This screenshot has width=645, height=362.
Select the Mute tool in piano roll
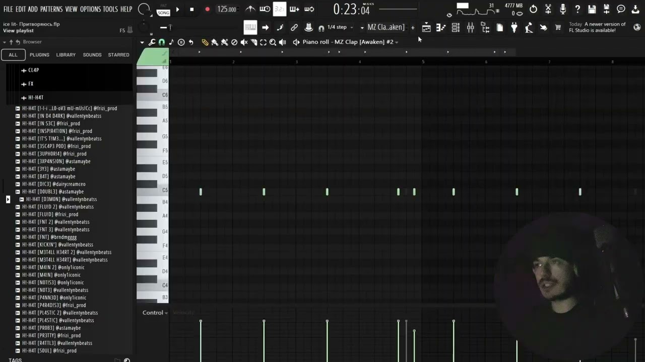click(244, 42)
